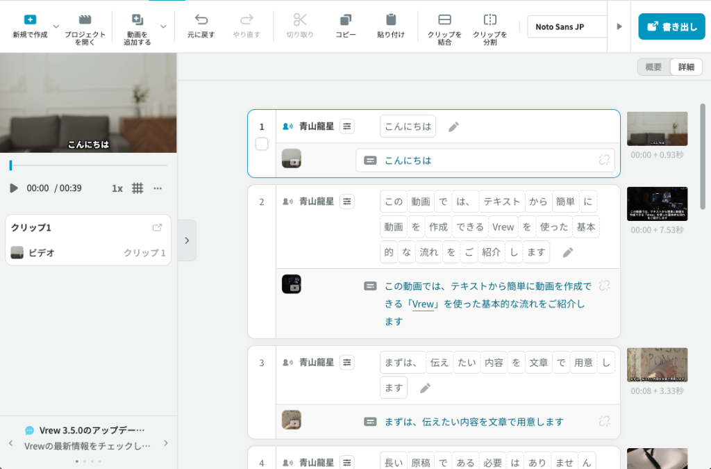The image size is (711, 469).
Task: Open voice settings beside 青山龍星 in row 1
Action: click(x=346, y=126)
